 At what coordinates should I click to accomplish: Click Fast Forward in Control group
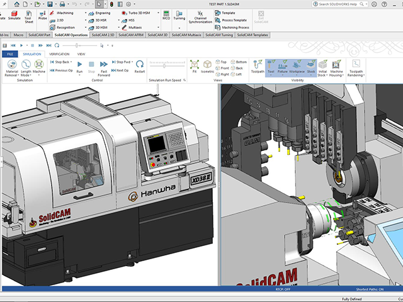coord(104,68)
